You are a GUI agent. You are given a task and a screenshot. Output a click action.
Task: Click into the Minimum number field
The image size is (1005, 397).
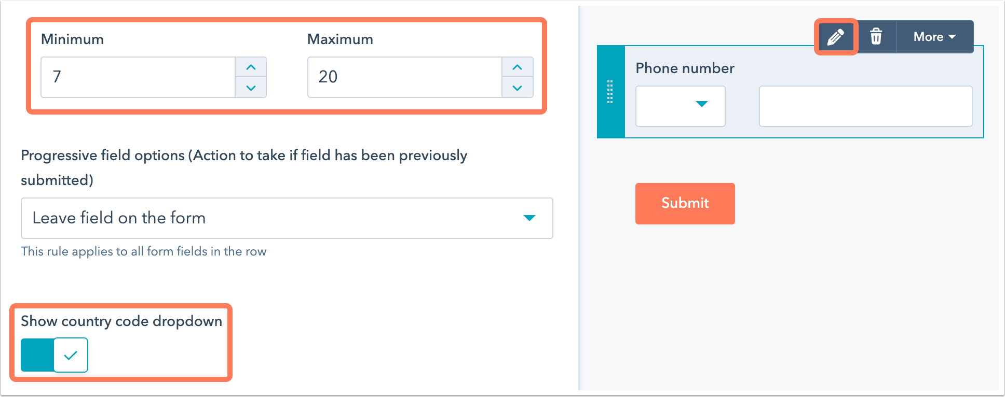(x=138, y=77)
